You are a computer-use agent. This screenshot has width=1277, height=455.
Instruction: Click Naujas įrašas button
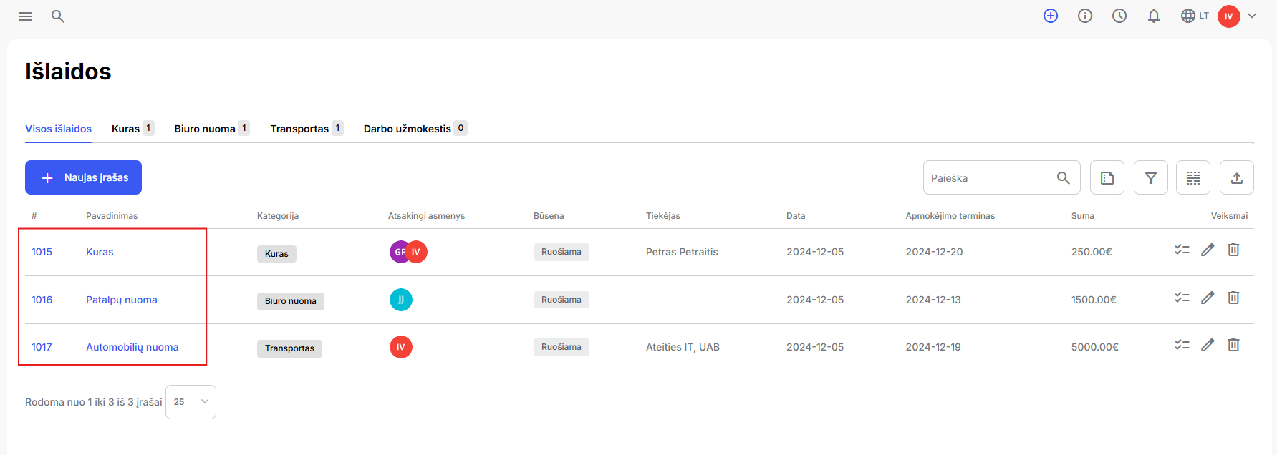click(83, 177)
